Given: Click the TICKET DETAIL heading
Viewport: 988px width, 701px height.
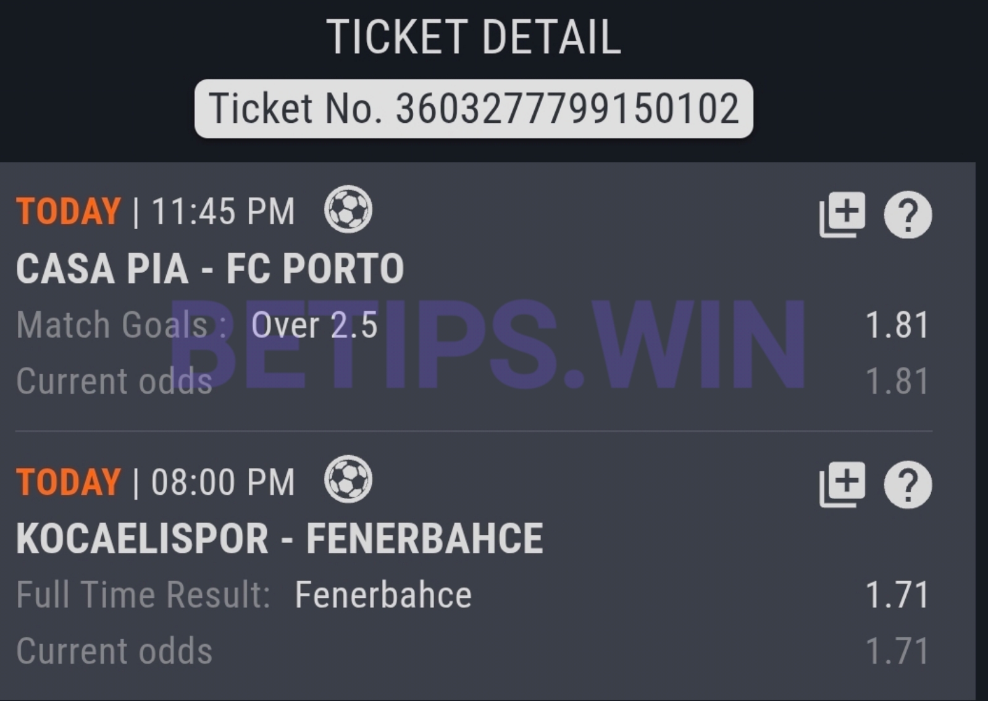Looking at the screenshot, I should 474,37.
